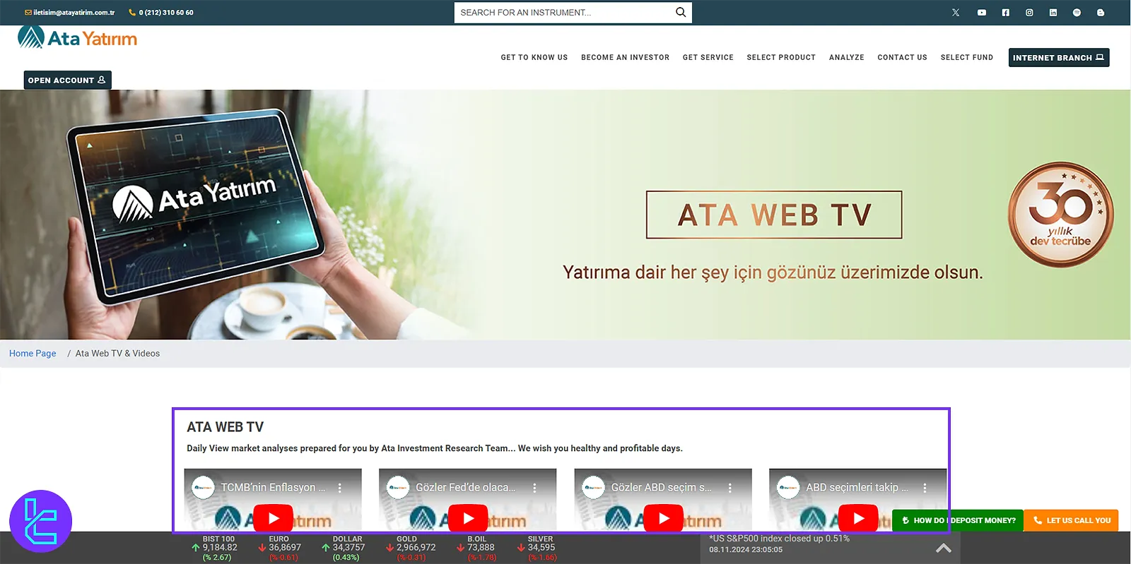Go to Home Page breadcrumb link
The image size is (1131, 564).
(x=33, y=354)
